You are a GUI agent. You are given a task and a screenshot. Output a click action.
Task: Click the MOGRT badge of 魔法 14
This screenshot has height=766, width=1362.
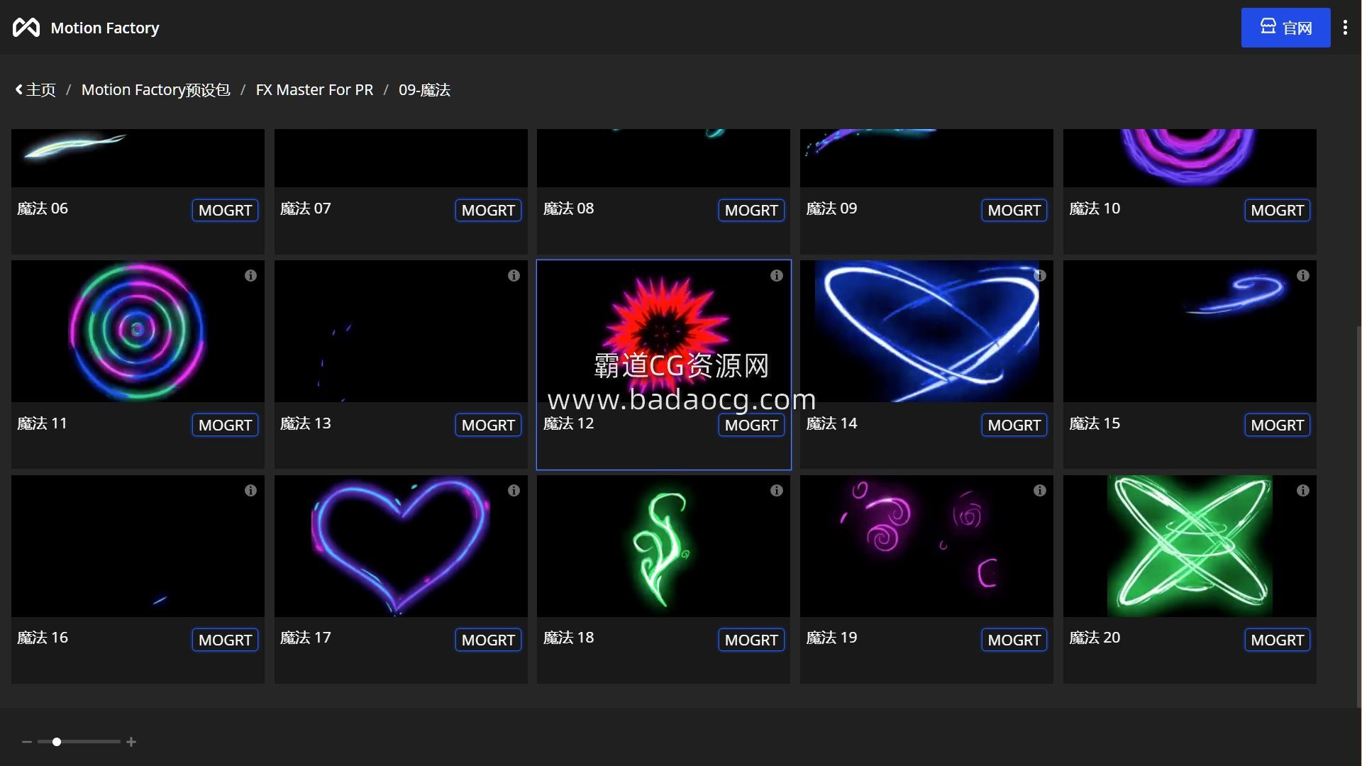[x=1014, y=425]
